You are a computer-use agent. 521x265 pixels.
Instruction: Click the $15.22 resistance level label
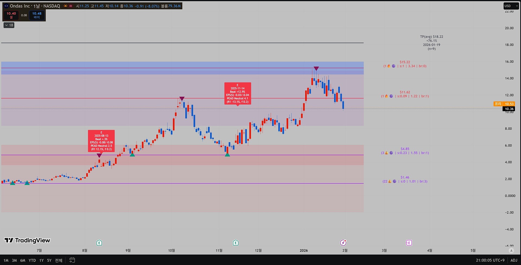point(405,64)
